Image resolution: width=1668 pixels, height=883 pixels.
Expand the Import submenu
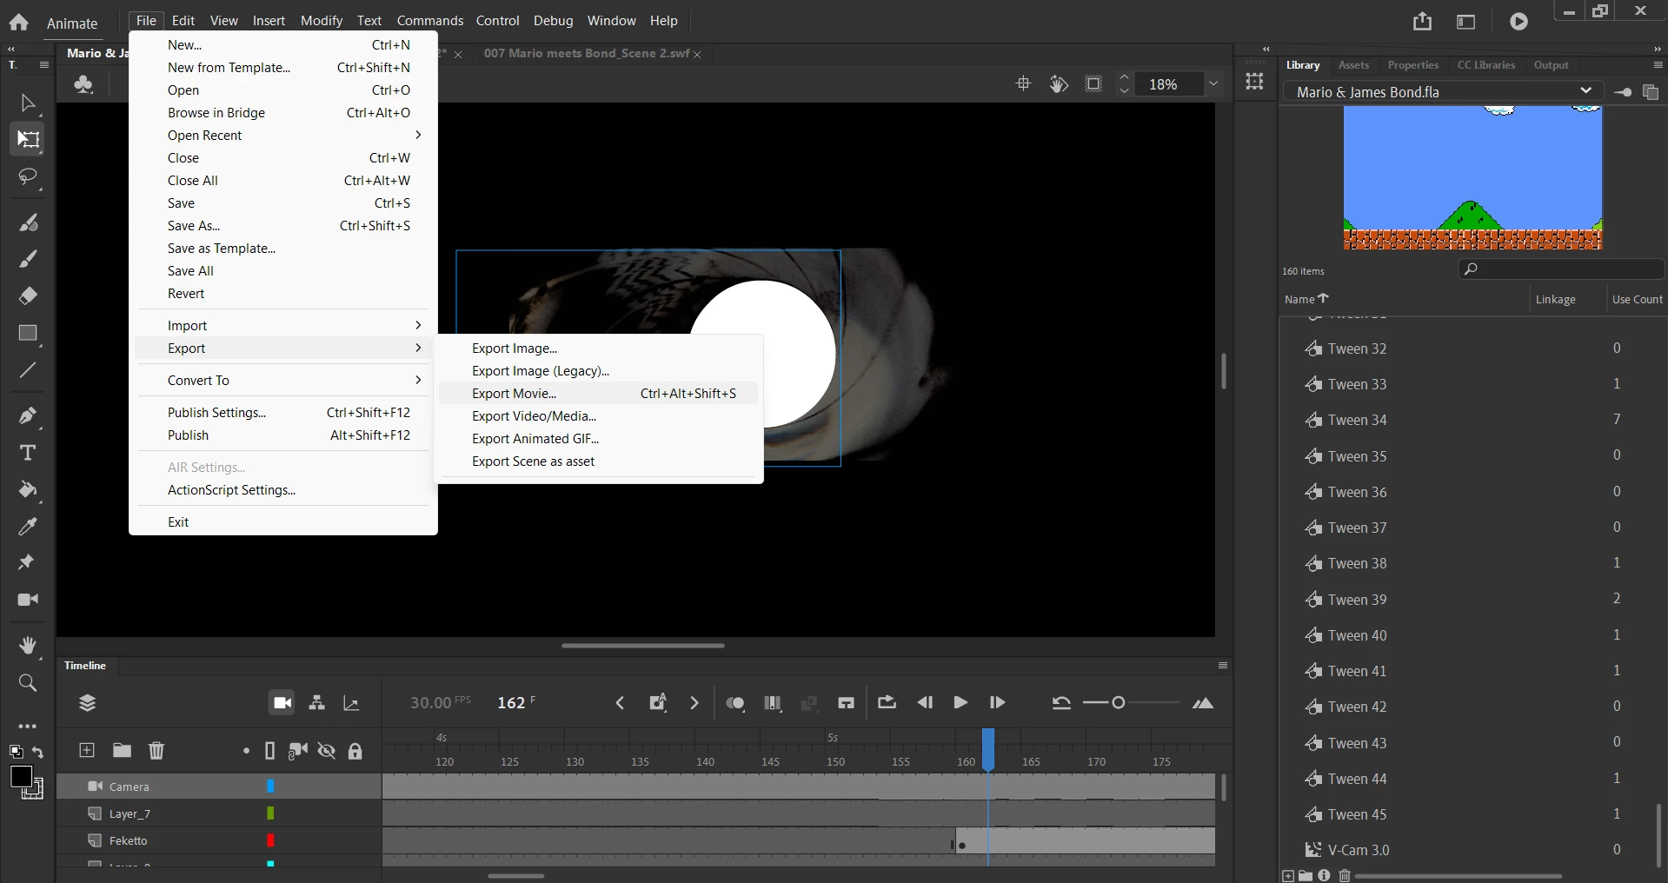[x=419, y=325]
